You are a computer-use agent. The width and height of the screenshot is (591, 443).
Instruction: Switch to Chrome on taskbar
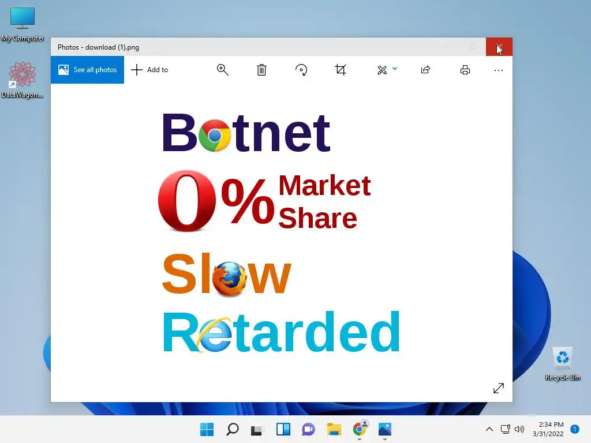[x=360, y=429]
